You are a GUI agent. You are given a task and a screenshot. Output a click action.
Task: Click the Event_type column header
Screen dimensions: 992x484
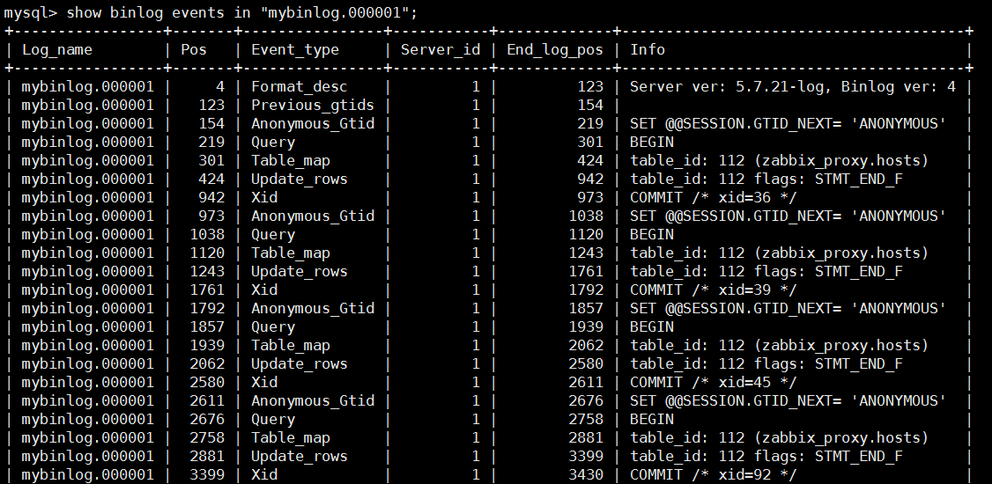(295, 50)
